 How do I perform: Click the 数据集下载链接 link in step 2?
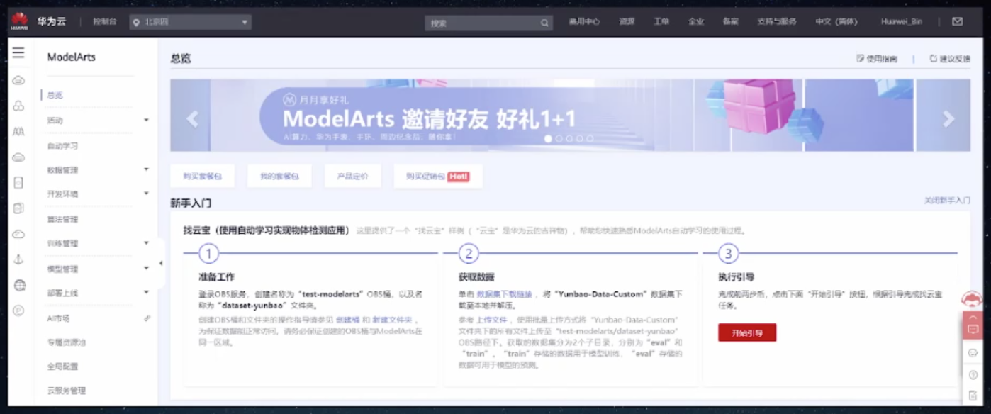point(505,293)
